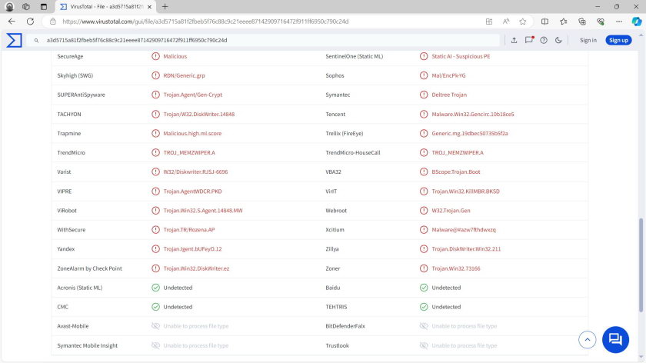646x363 pixels.
Task: Open the browser profile icon
Action: tap(9, 7)
